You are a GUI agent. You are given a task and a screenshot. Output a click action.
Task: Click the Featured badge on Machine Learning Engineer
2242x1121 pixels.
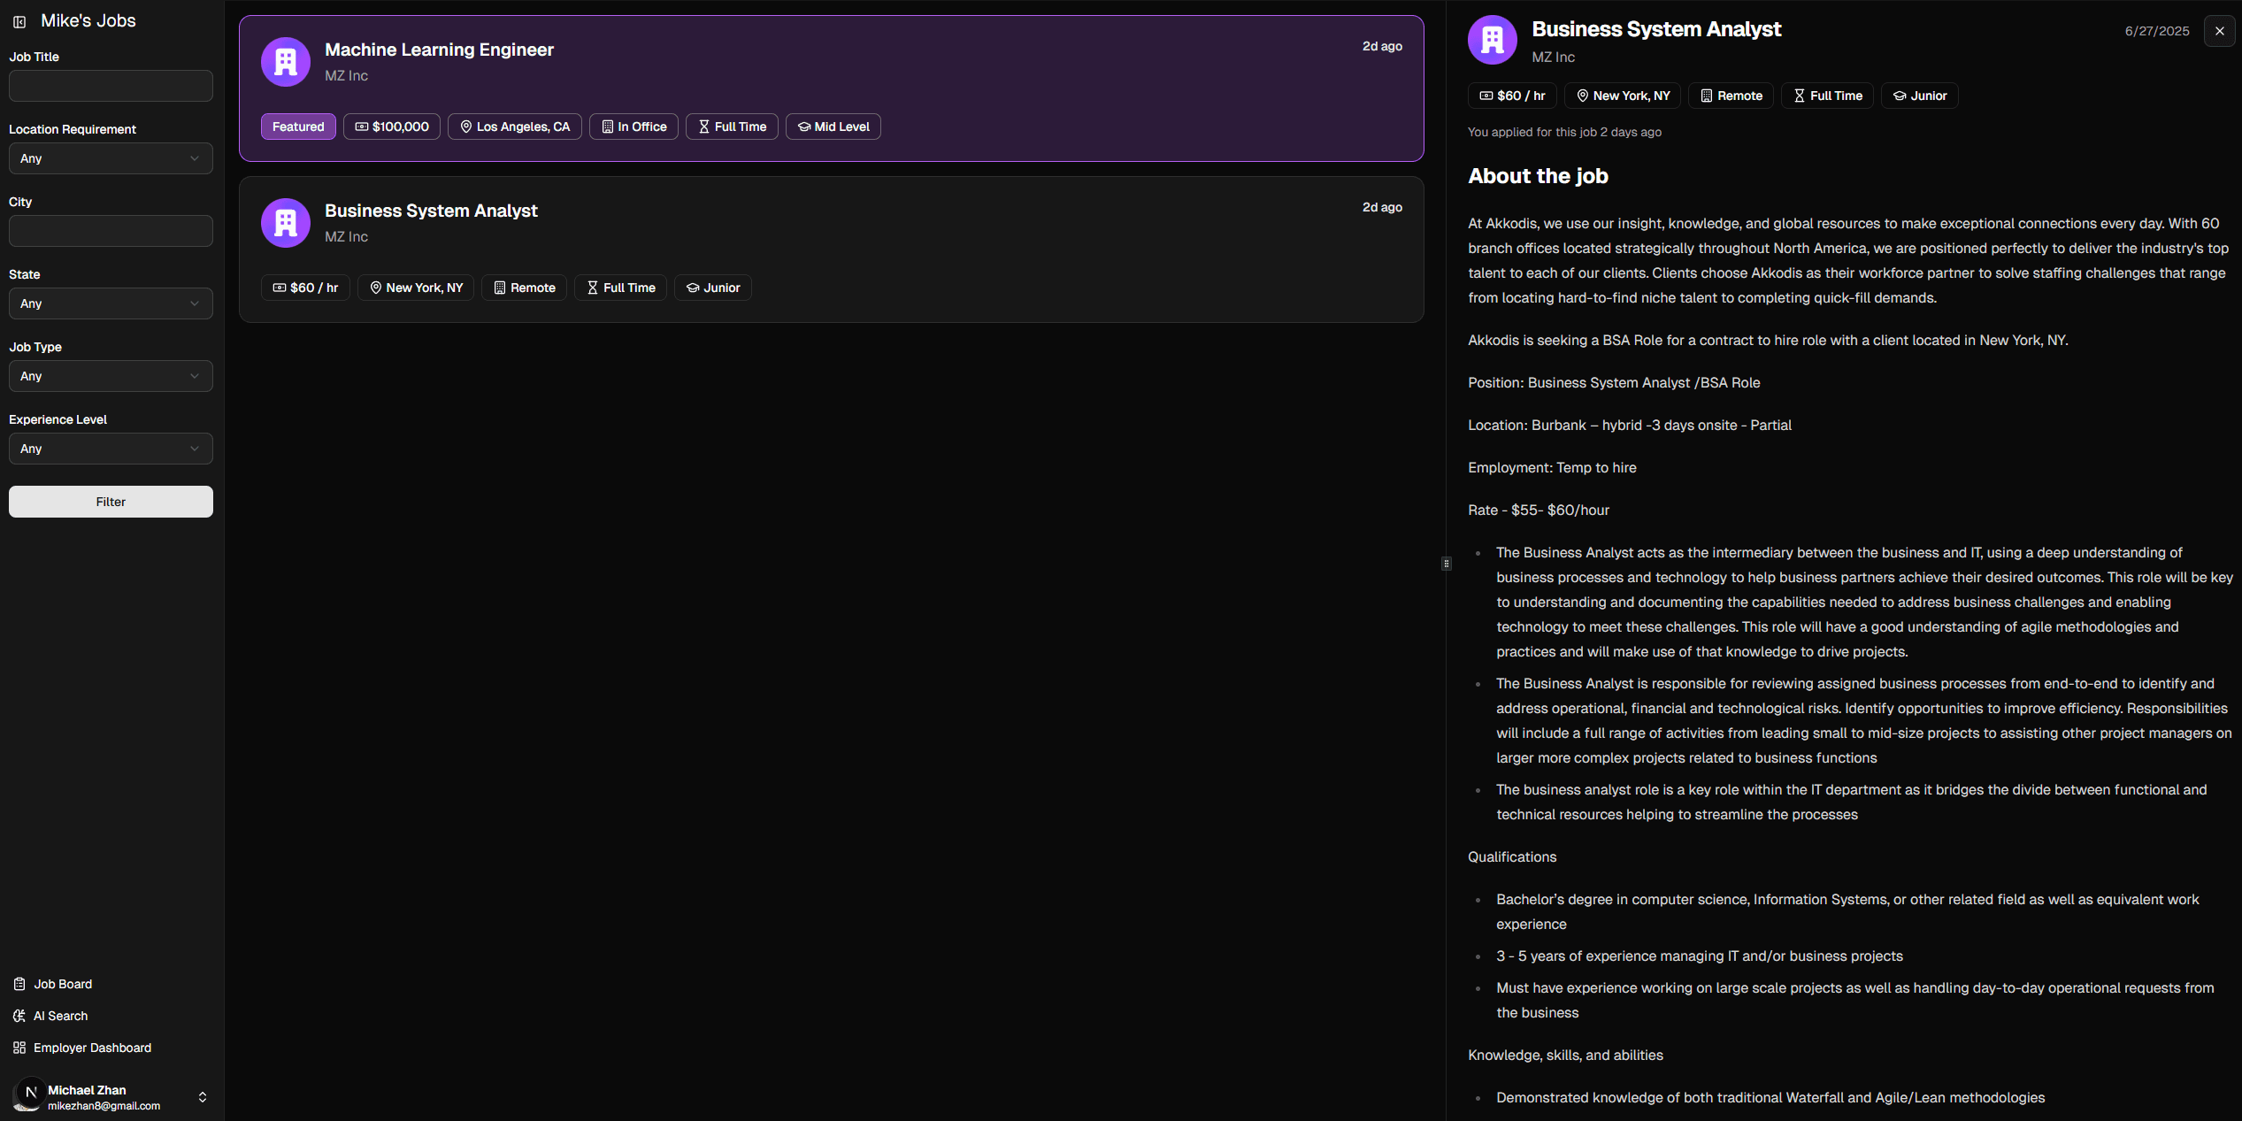[x=298, y=127]
